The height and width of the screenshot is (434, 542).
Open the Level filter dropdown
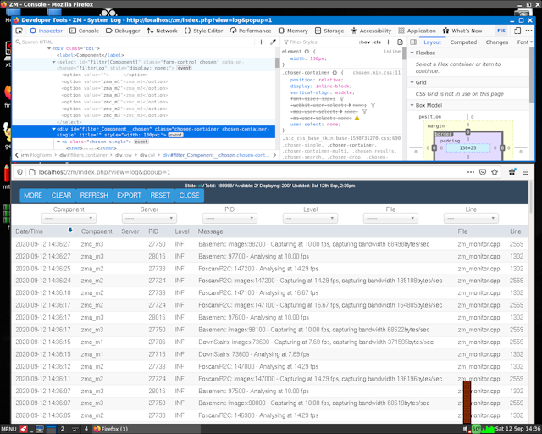[310, 219]
